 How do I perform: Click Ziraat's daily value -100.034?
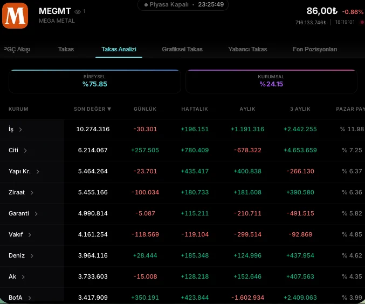point(145,192)
